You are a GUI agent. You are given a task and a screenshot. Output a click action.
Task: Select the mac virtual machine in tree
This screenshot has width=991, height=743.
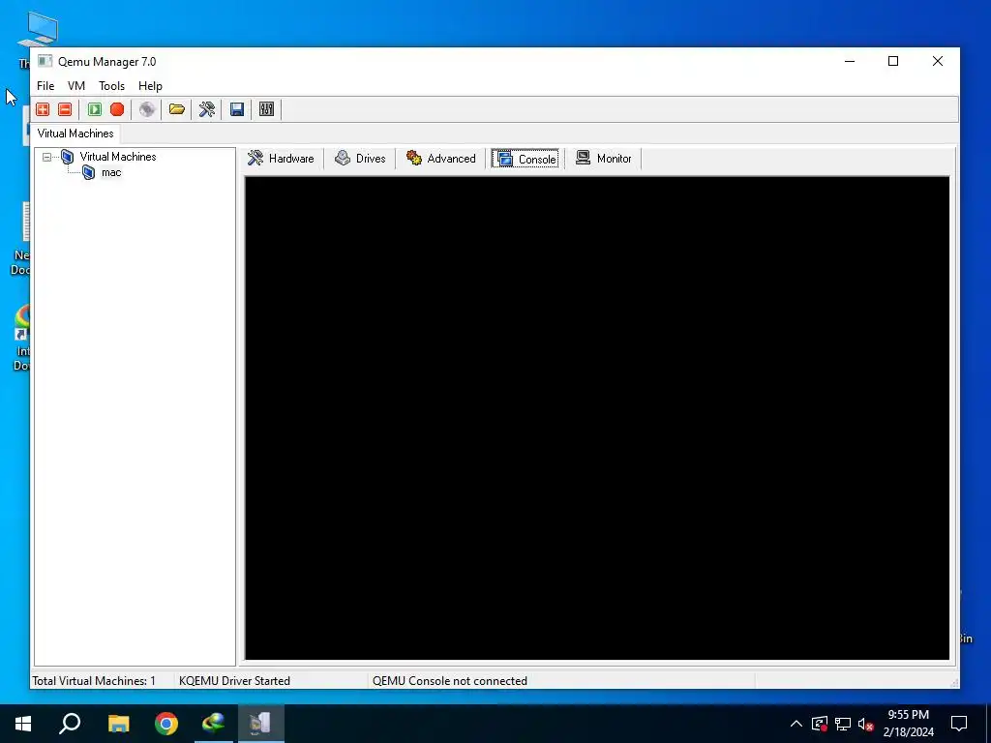pos(111,172)
